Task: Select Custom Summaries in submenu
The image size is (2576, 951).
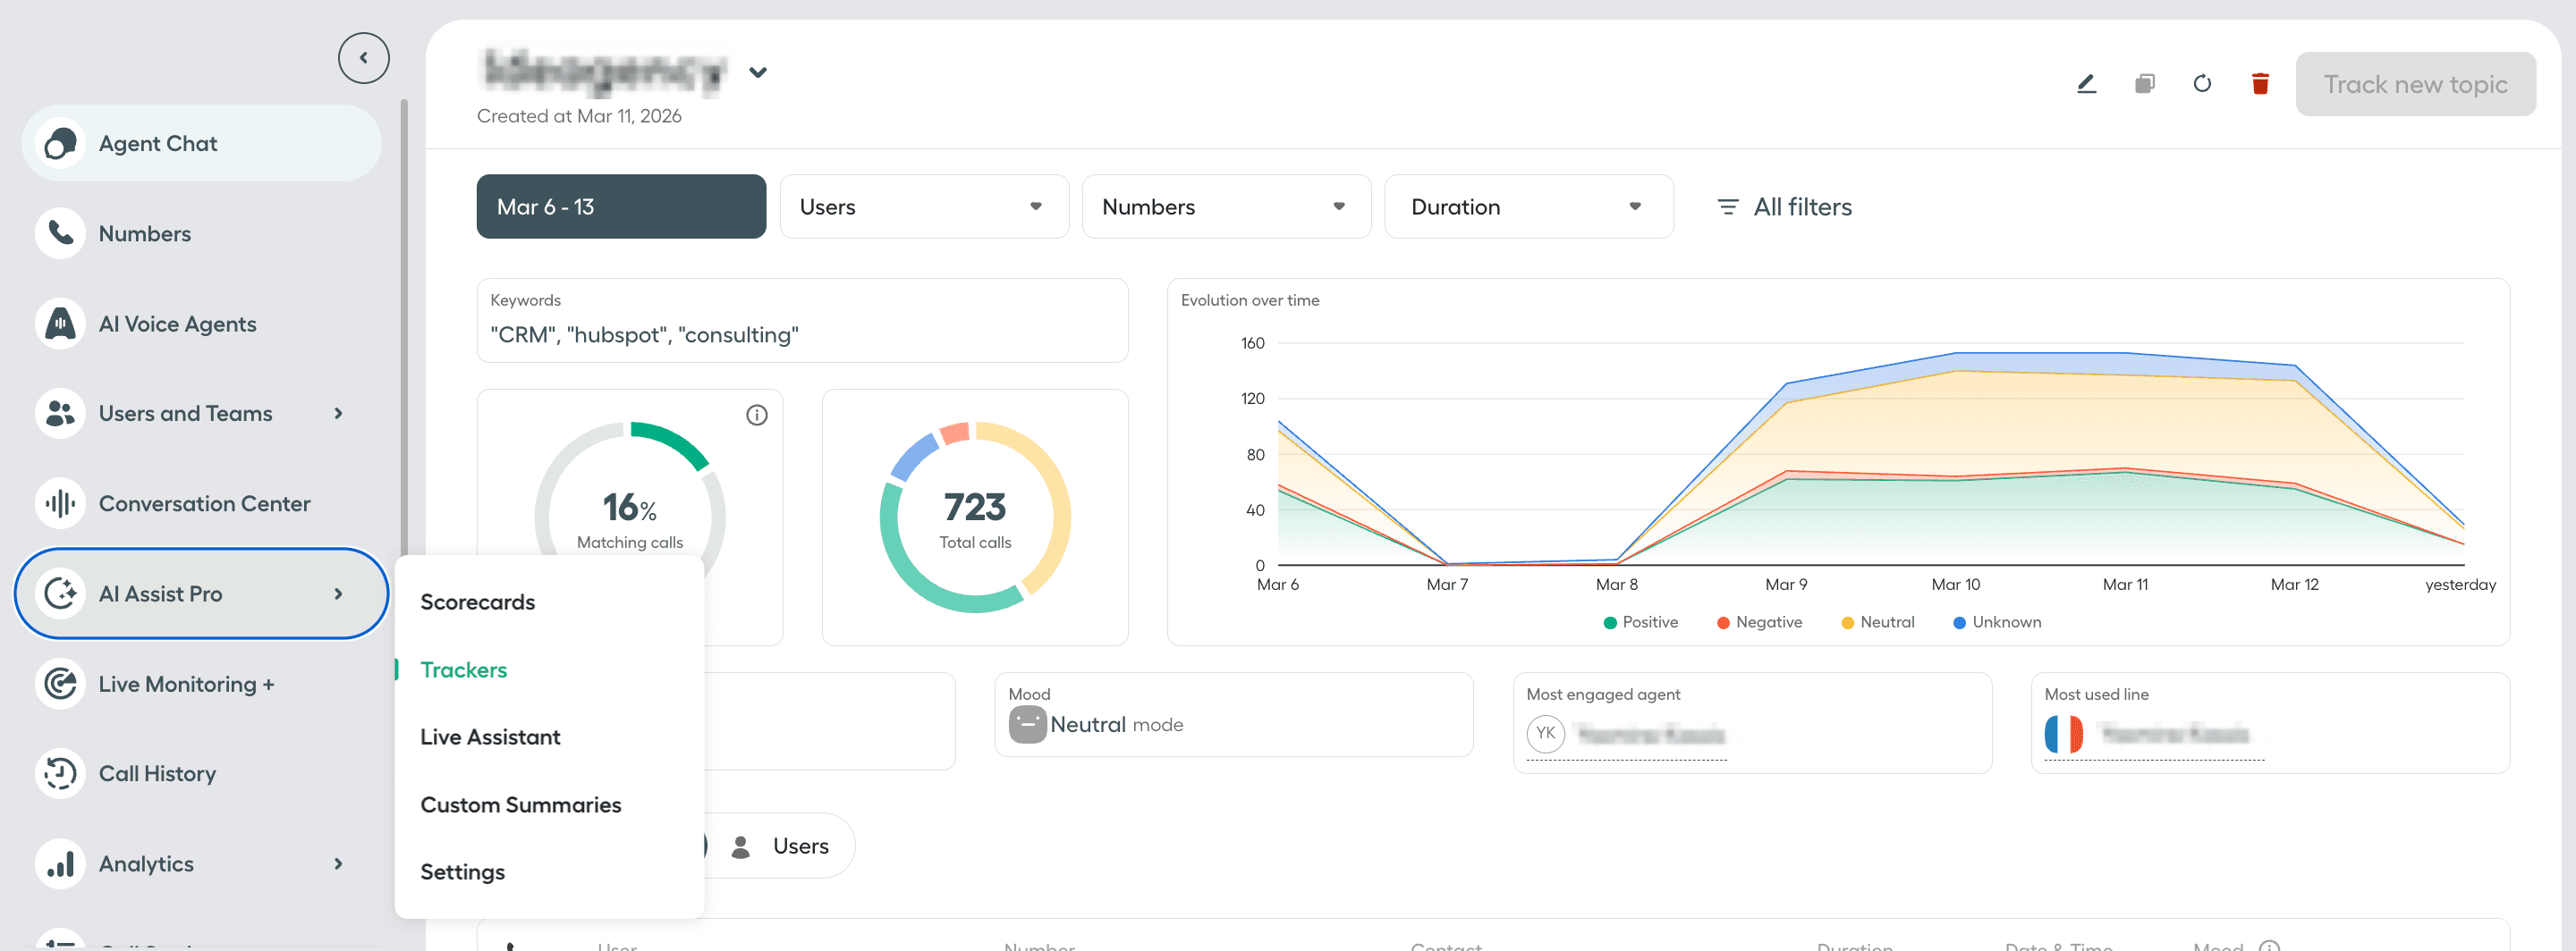Action: 520,804
